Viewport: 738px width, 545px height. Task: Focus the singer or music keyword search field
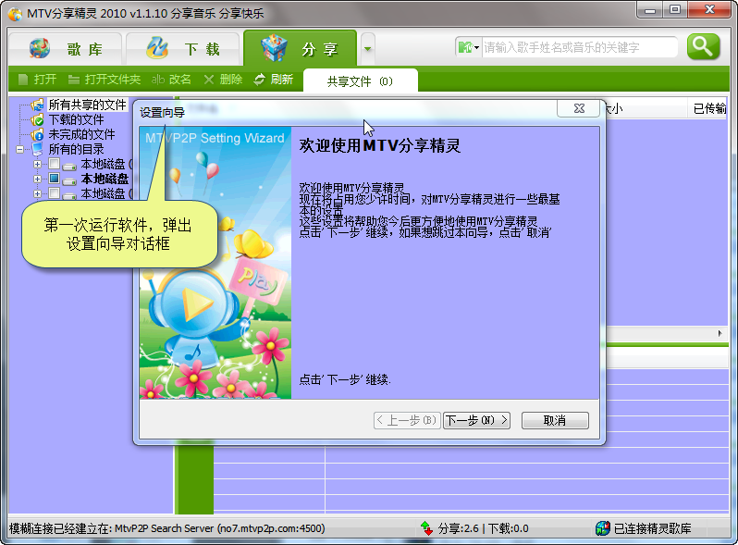tap(579, 47)
